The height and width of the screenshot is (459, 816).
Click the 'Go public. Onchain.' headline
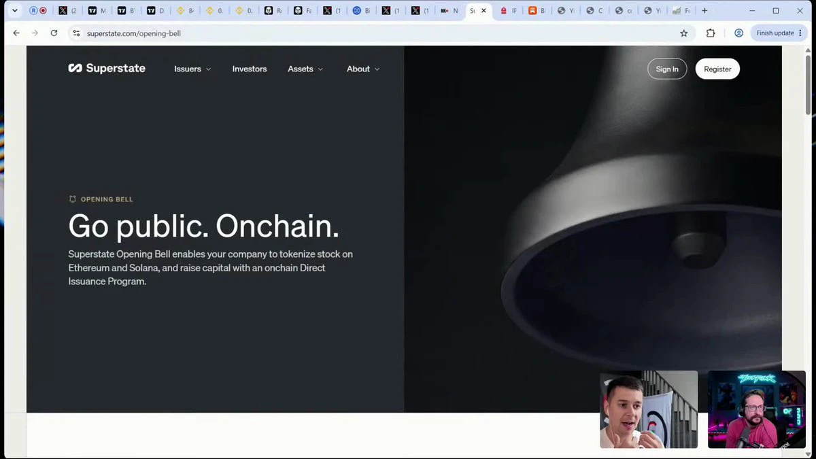(203, 226)
